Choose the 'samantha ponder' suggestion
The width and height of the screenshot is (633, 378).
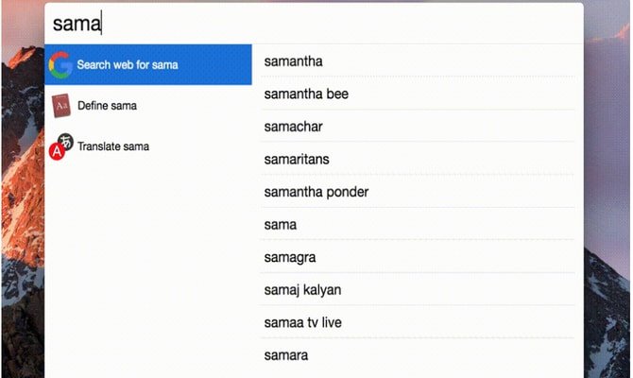[418, 192]
